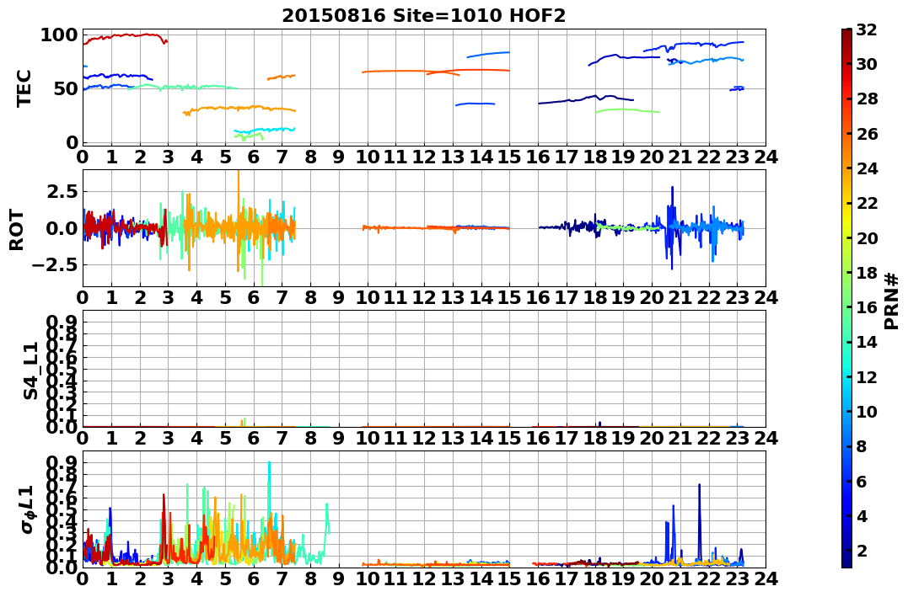Screen dimensions: 908x597
Task: Click hour 9 tick under the ROT panel
Action: pos(339,297)
